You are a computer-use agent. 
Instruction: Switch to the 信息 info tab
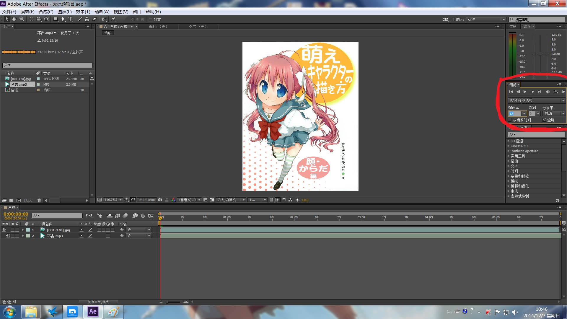[513, 27]
